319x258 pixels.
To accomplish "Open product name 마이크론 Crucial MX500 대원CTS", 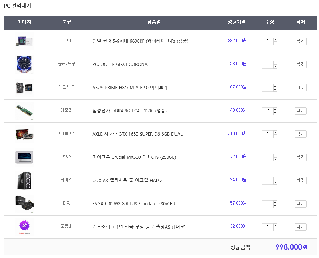I will 134,157.
